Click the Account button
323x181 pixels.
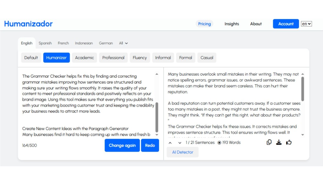286,24
